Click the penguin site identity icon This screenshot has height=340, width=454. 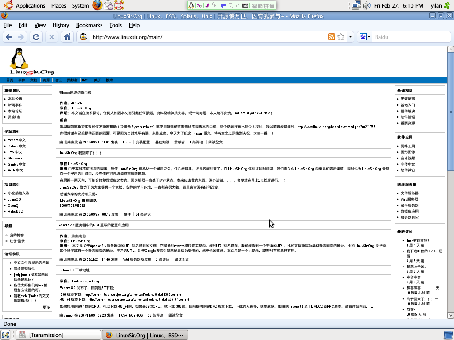pos(83,37)
